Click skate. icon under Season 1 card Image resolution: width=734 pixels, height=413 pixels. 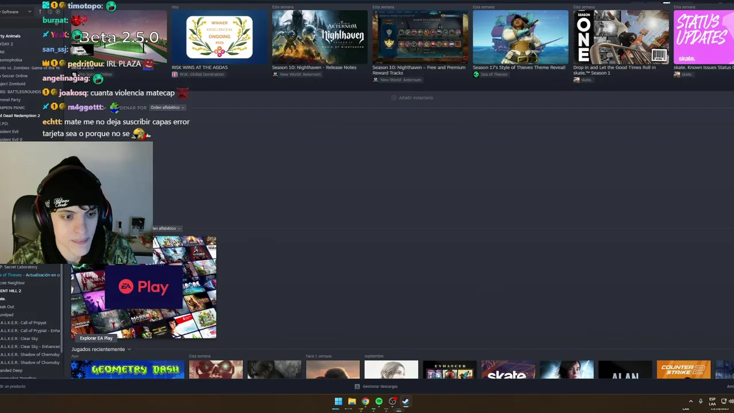pyautogui.click(x=576, y=80)
